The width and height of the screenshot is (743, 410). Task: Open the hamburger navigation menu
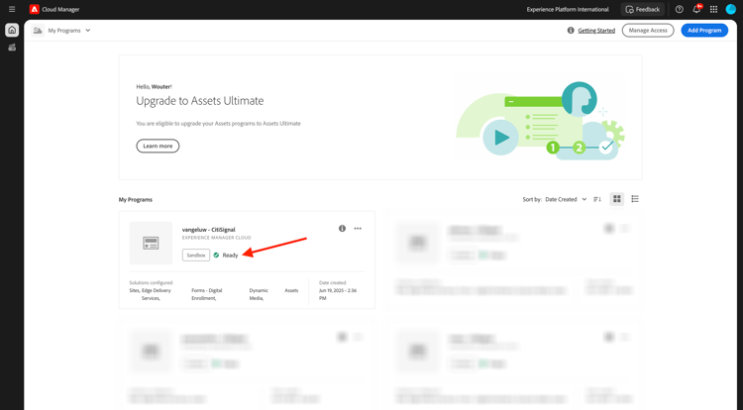[x=12, y=9]
